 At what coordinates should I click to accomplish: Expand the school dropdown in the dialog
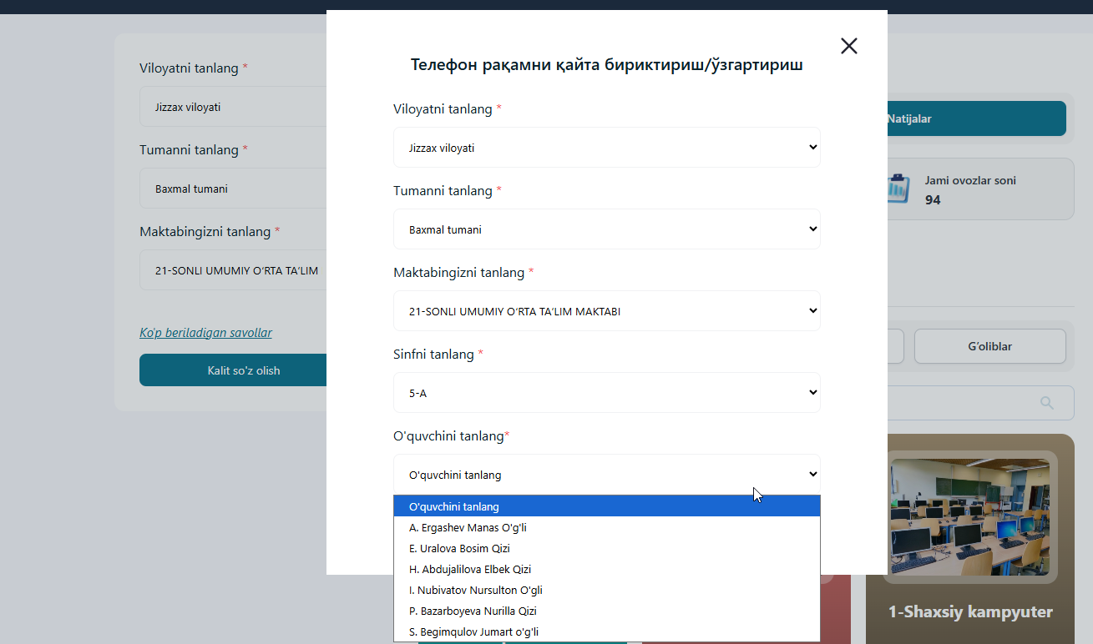pos(607,311)
